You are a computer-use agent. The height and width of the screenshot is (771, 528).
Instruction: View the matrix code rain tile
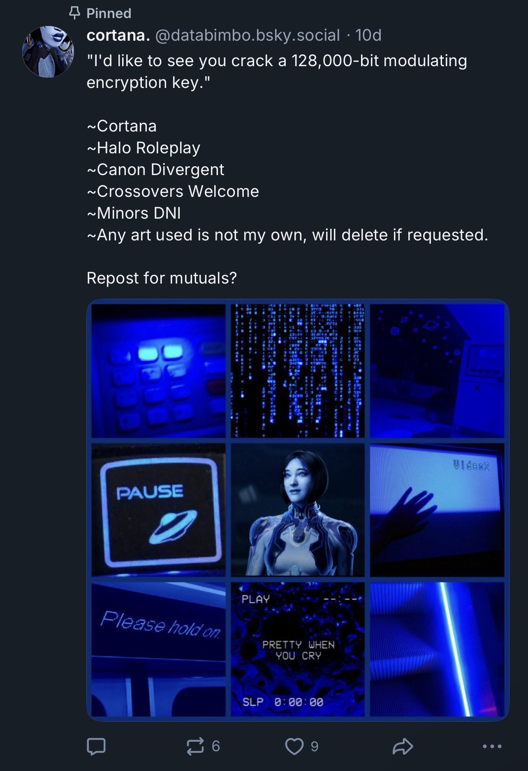point(298,371)
